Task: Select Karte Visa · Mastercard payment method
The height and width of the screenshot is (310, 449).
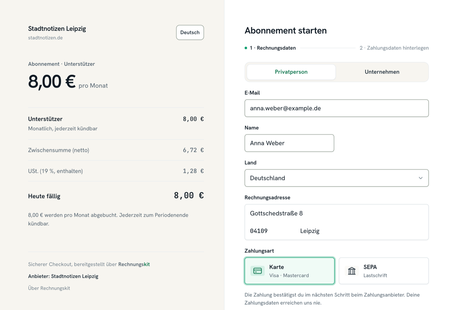Action: [290, 271]
